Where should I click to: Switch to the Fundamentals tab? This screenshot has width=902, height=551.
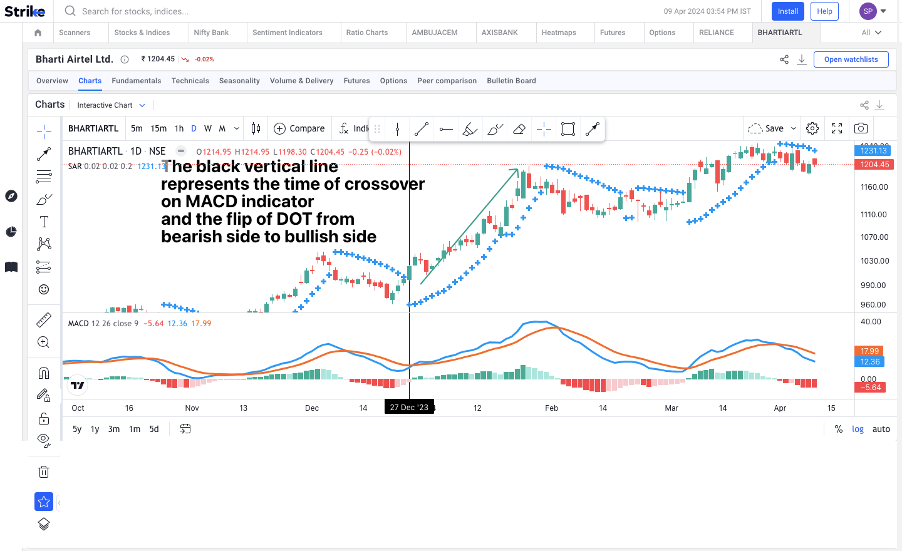[x=137, y=81]
